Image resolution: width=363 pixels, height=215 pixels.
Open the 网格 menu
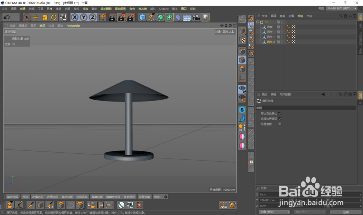click(x=49, y=9)
